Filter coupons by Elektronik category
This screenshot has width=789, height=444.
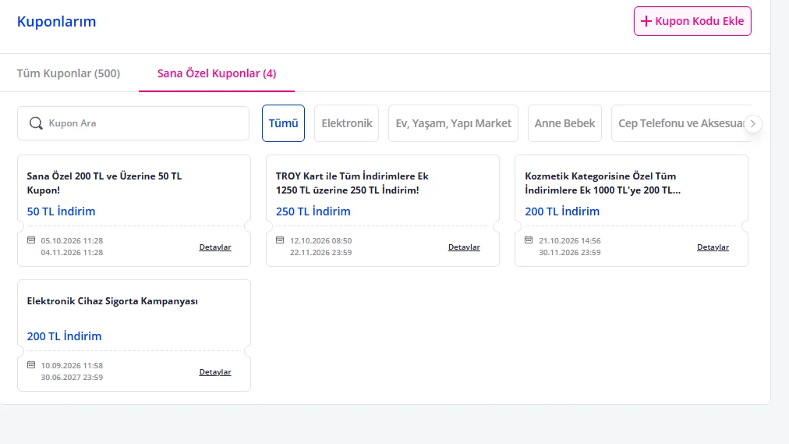click(347, 123)
